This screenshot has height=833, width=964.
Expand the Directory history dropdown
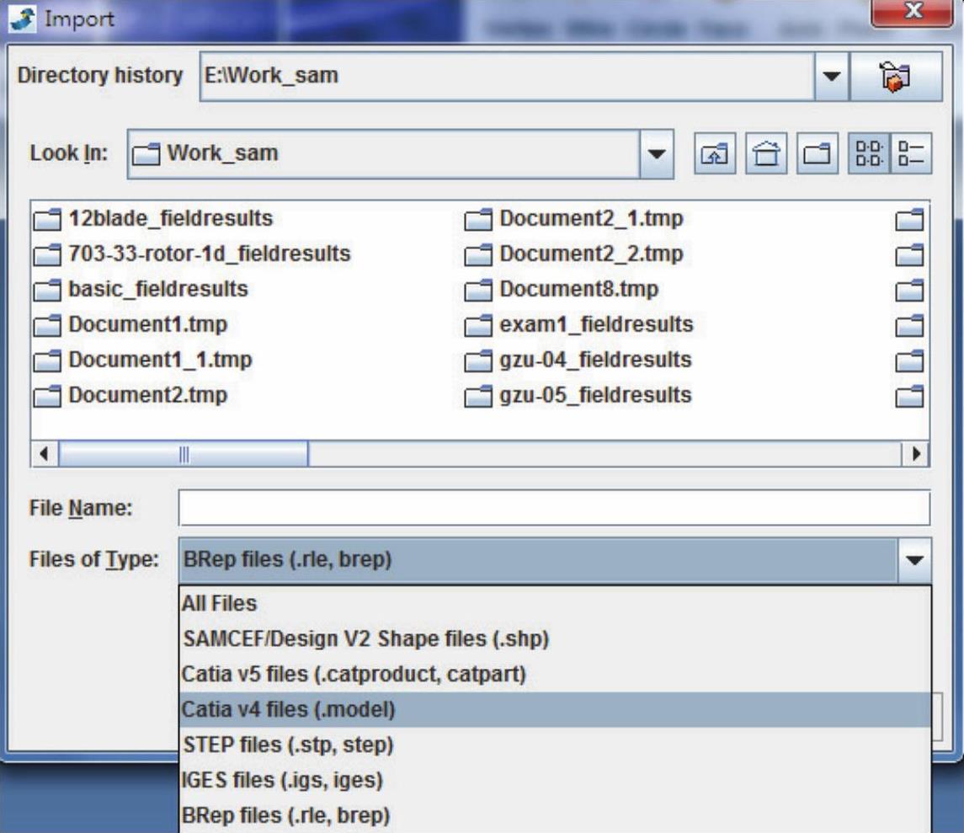click(x=831, y=76)
